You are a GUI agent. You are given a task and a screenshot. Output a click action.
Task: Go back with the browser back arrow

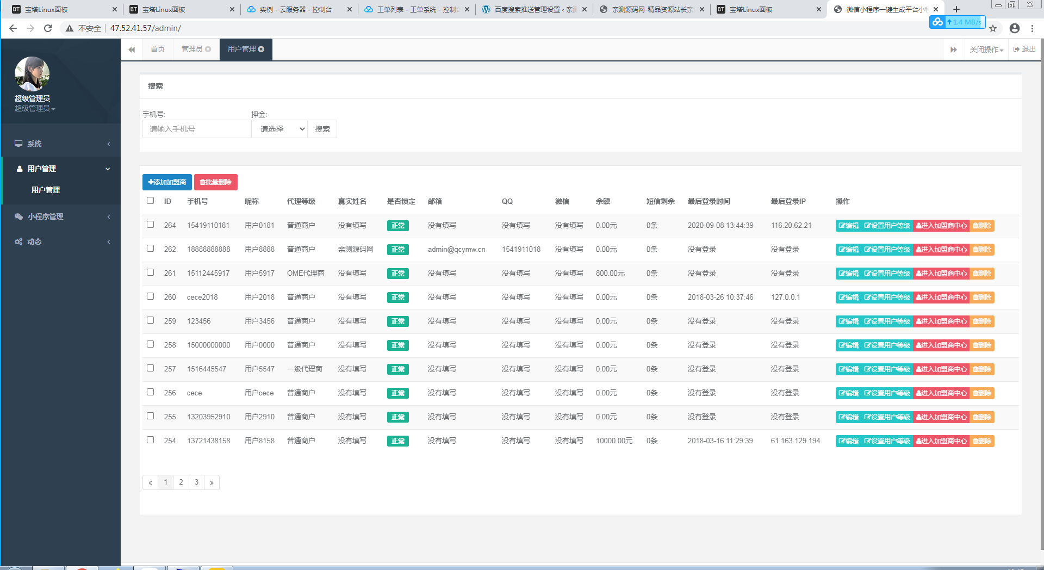pos(13,28)
